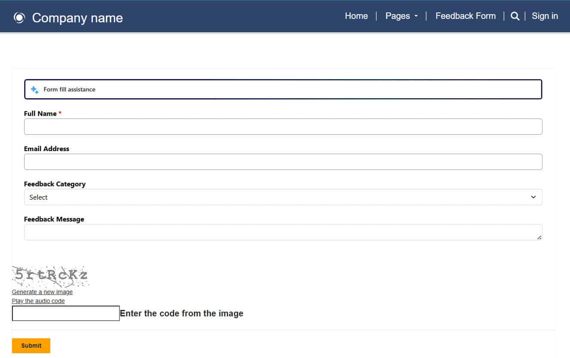Click the captcha image
The width and height of the screenshot is (570, 358).
[51, 276]
